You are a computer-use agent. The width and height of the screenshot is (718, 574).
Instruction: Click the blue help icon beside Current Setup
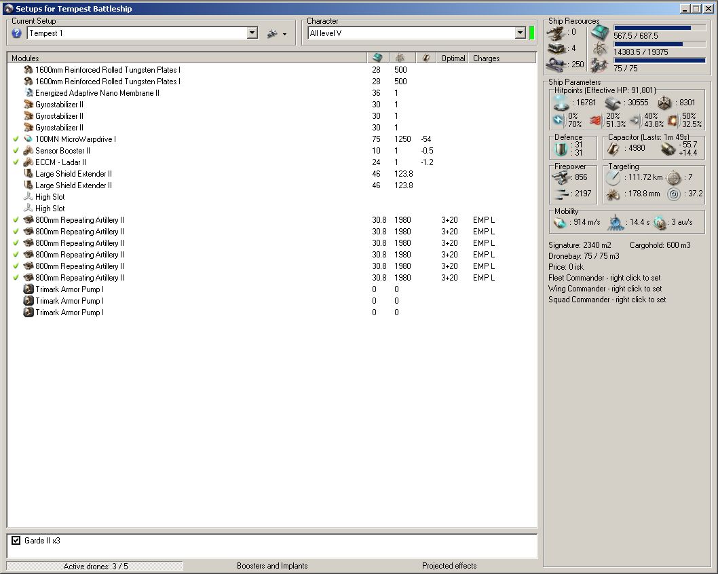16,33
